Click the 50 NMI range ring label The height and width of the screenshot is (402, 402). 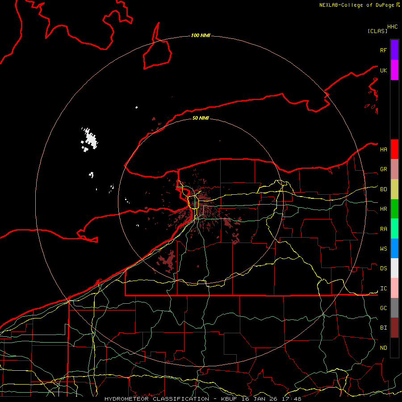point(201,118)
